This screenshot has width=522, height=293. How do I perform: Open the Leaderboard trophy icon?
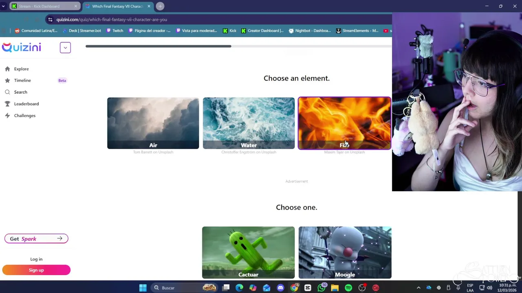(7, 104)
